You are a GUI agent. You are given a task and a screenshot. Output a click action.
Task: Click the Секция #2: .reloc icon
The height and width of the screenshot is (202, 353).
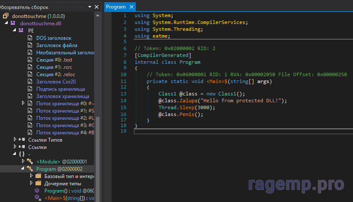[30, 74]
